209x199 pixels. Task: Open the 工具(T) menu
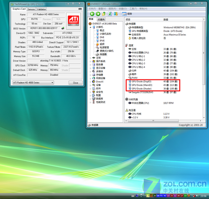coord(133,9)
